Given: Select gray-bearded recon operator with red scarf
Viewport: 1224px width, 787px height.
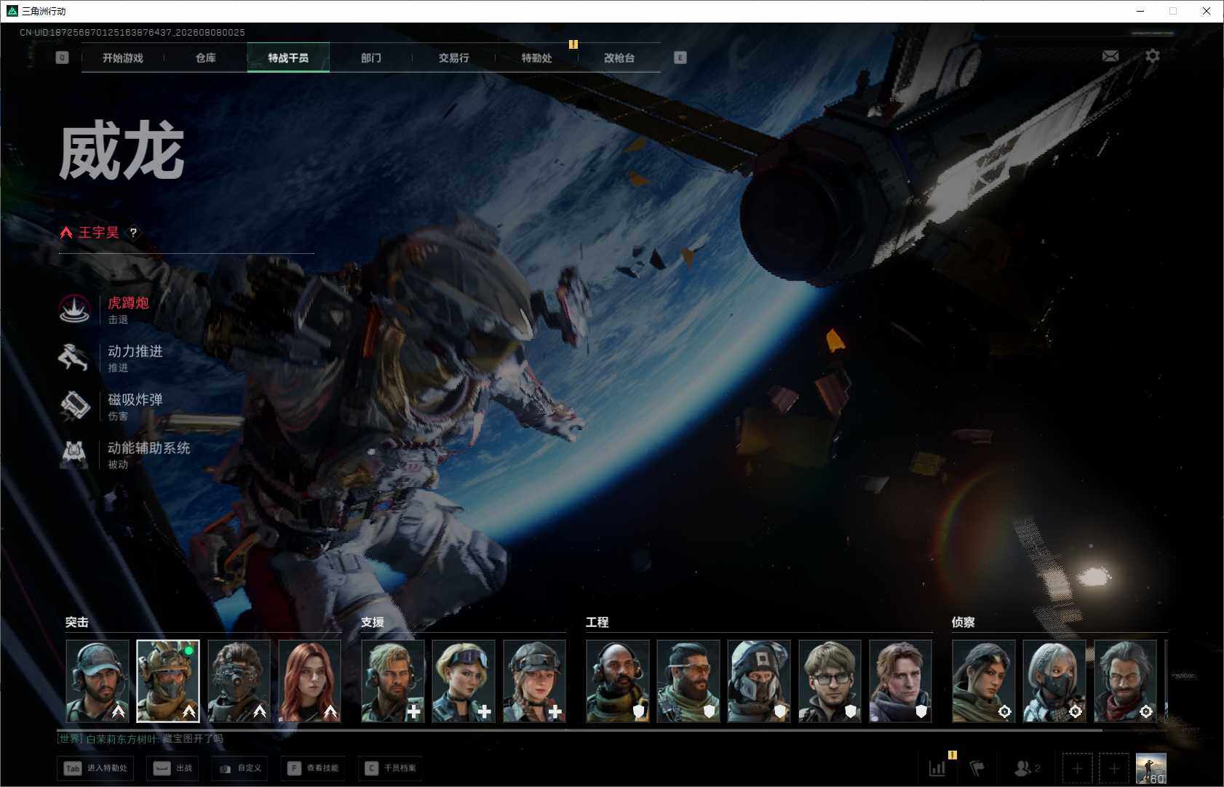Looking at the screenshot, I should point(1125,681).
